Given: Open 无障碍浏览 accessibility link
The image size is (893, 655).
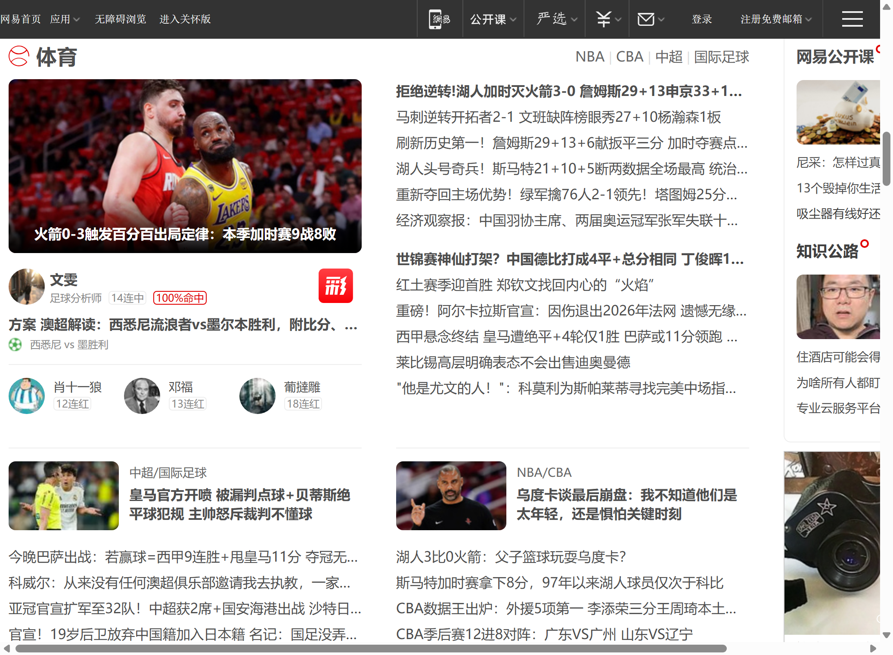Looking at the screenshot, I should coord(121,19).
